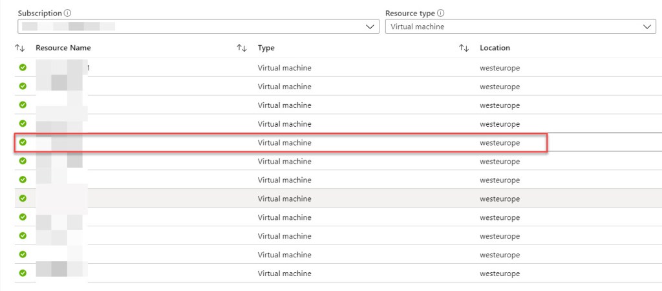Select Virtual machine in gray-highlighted row
The height and width of the screenshot is (291, 662).
(x=284, y=199)
